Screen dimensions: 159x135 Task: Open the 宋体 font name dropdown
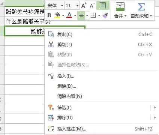[x=62, y=6]
